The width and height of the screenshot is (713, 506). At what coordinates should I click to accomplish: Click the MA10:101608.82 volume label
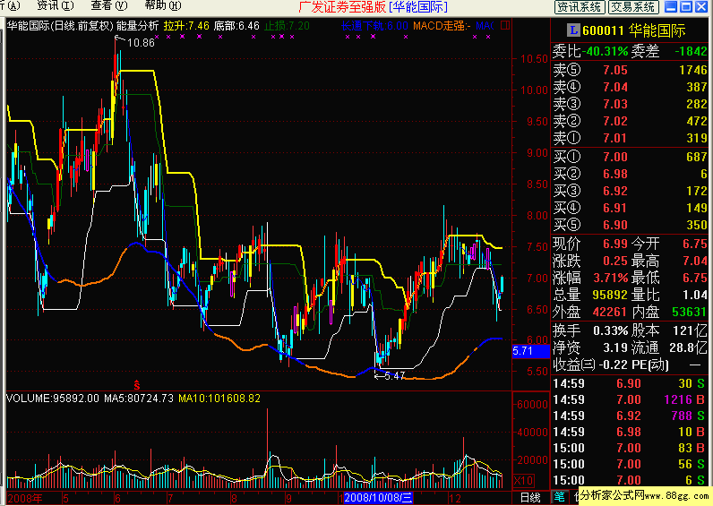point(219,399)
